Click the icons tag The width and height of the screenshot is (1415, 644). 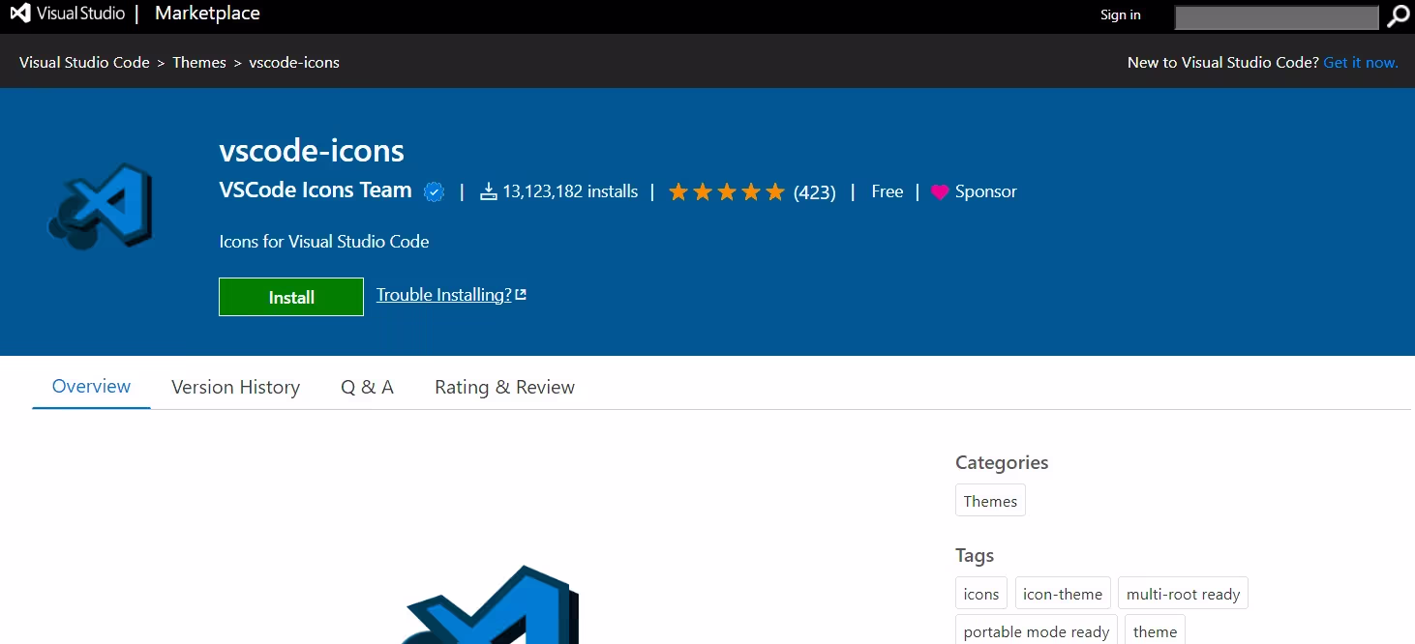981,594
